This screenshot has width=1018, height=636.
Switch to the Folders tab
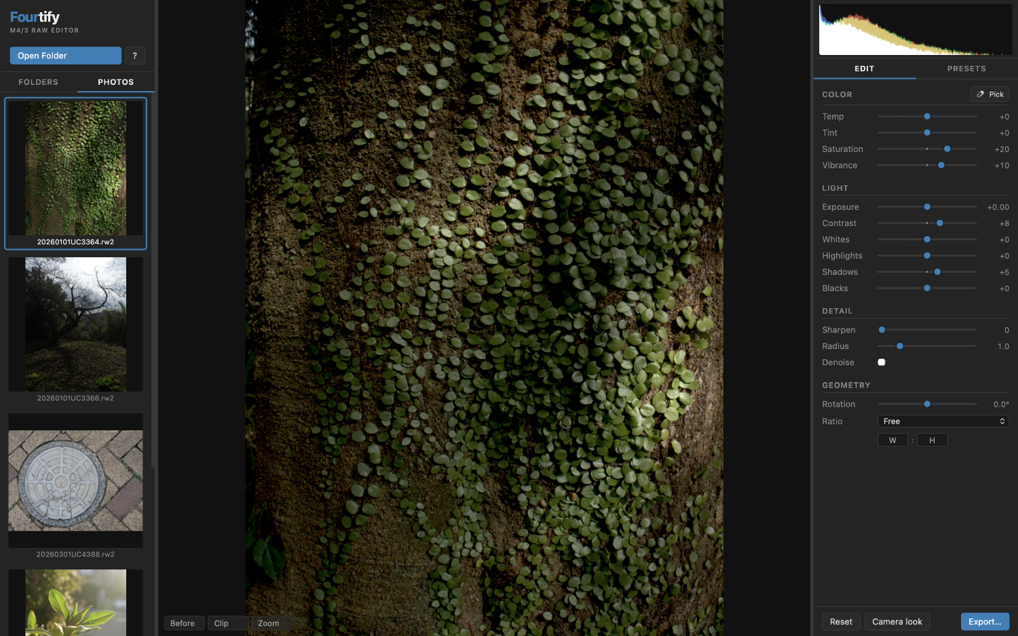pyautogui.click(x=39, y=82)
